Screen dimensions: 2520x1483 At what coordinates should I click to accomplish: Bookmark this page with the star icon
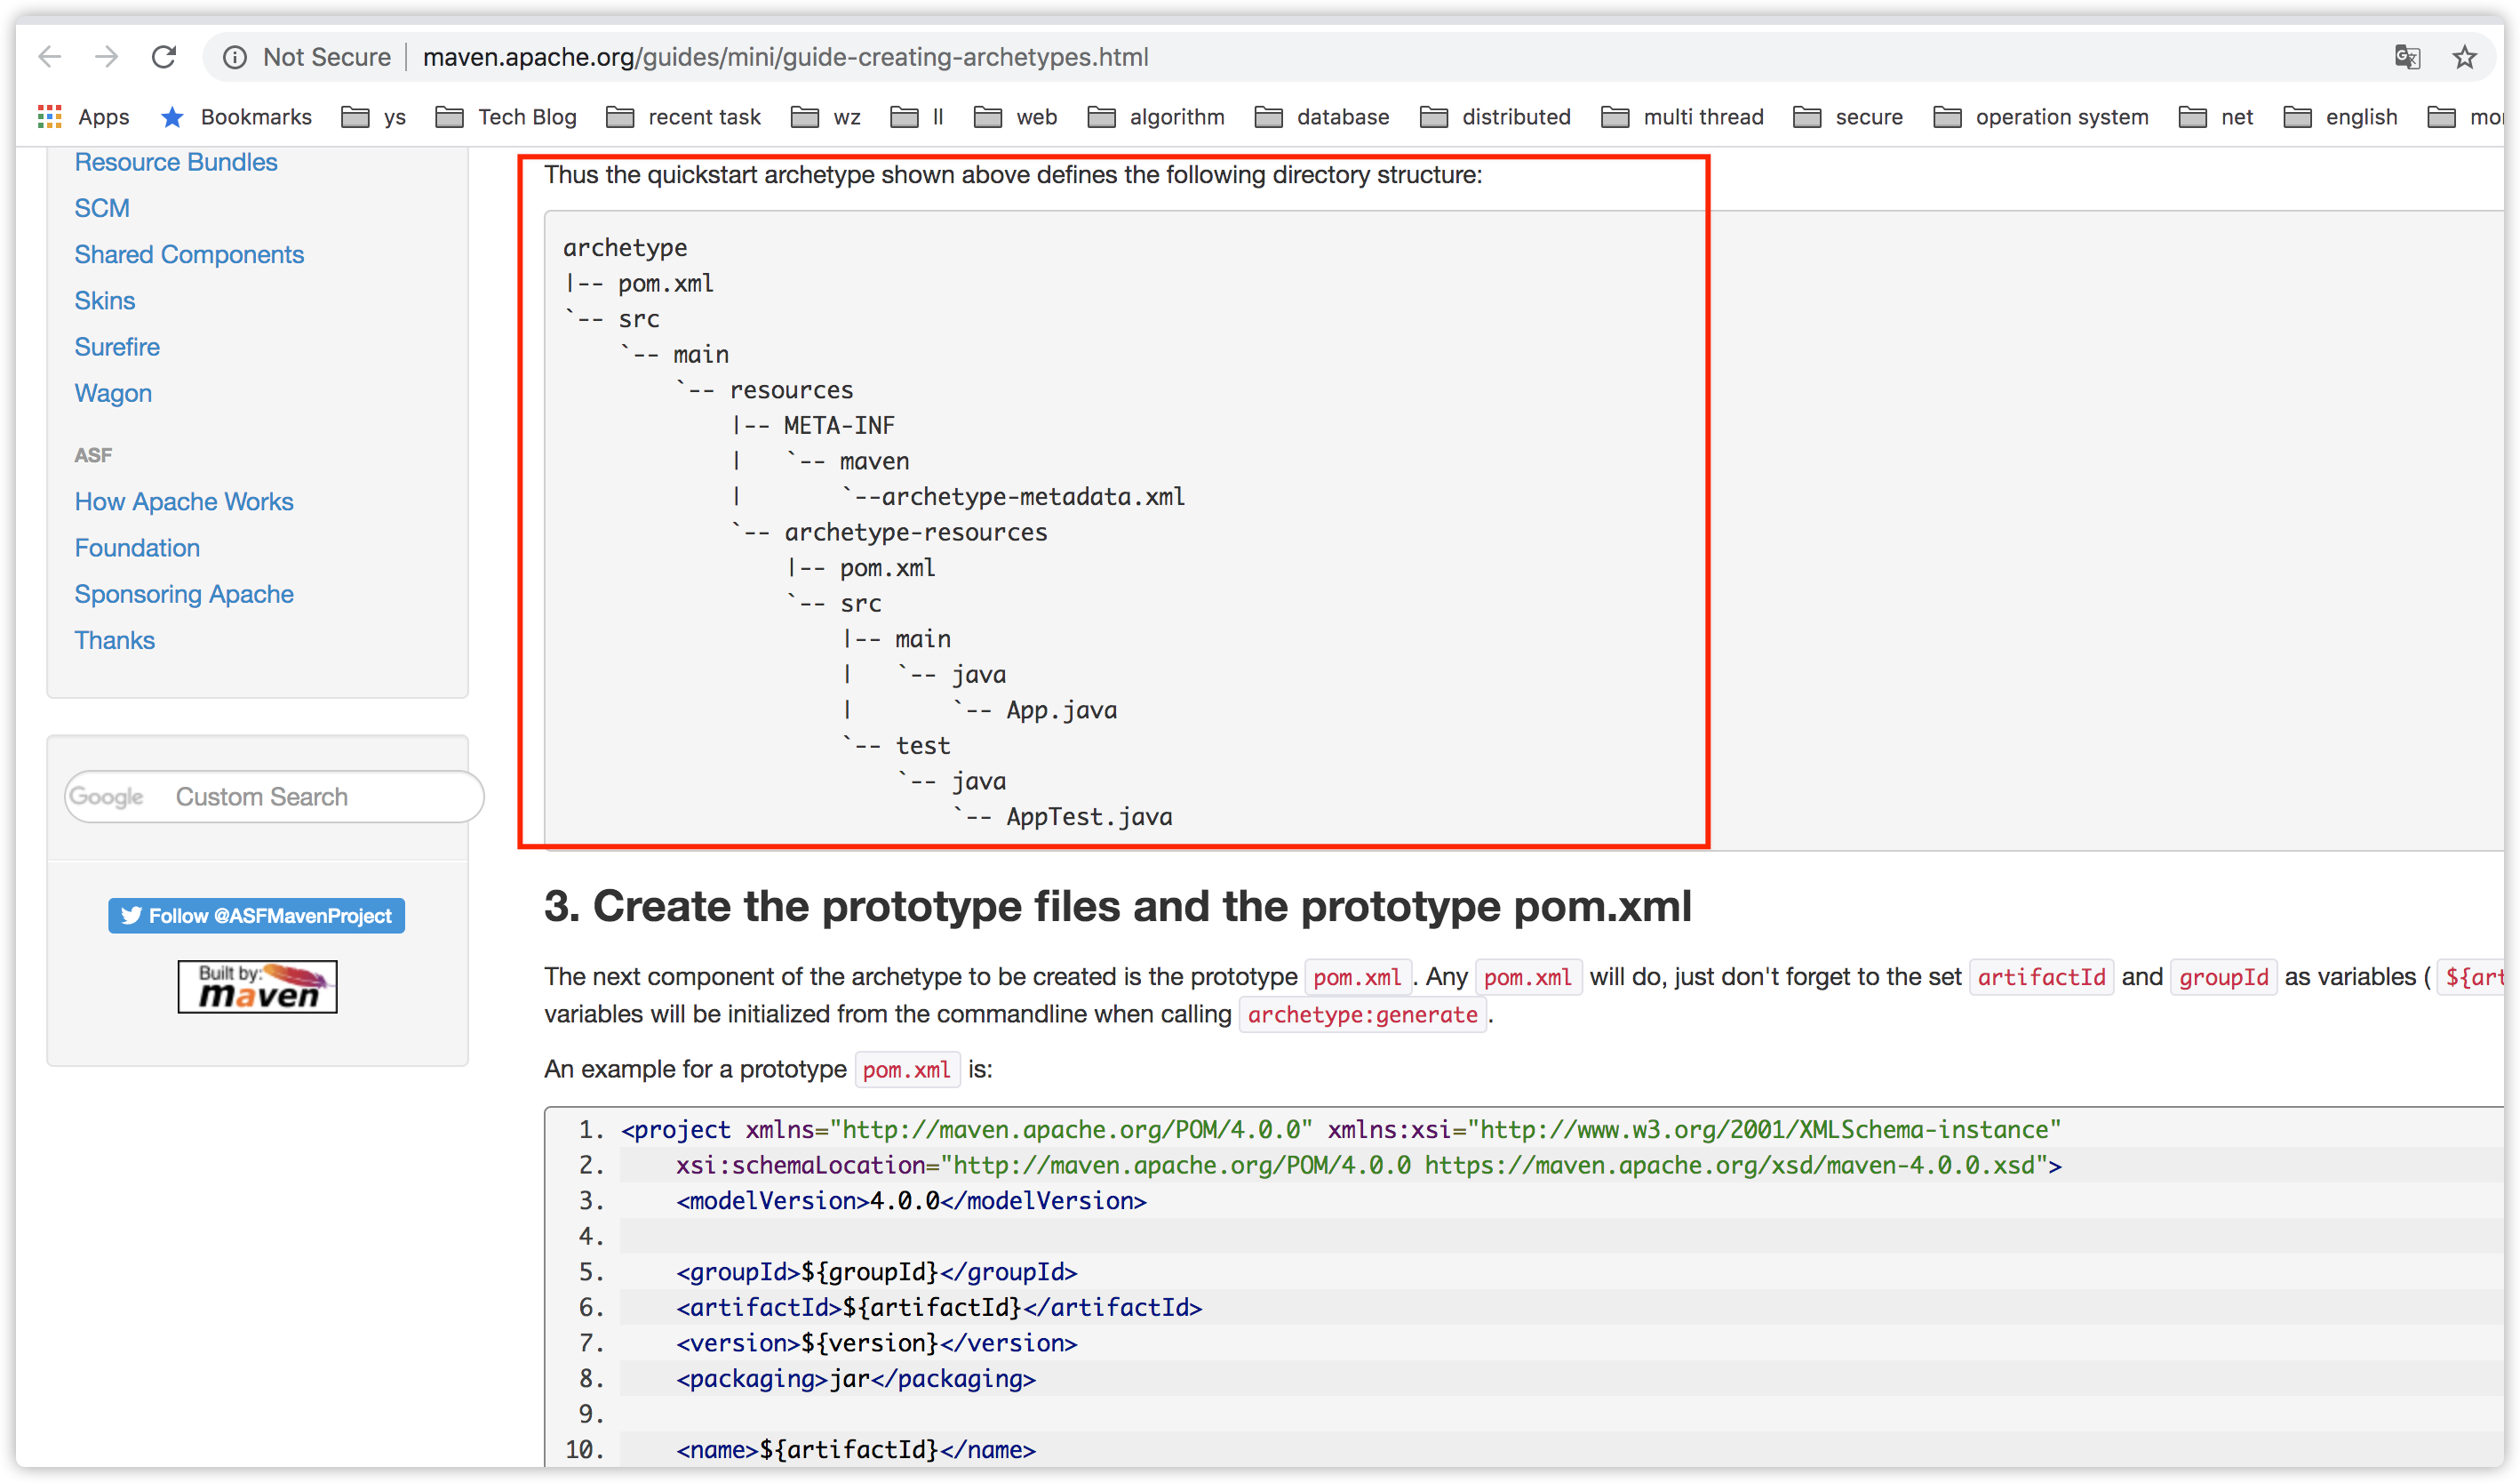tap(2464, 57)
